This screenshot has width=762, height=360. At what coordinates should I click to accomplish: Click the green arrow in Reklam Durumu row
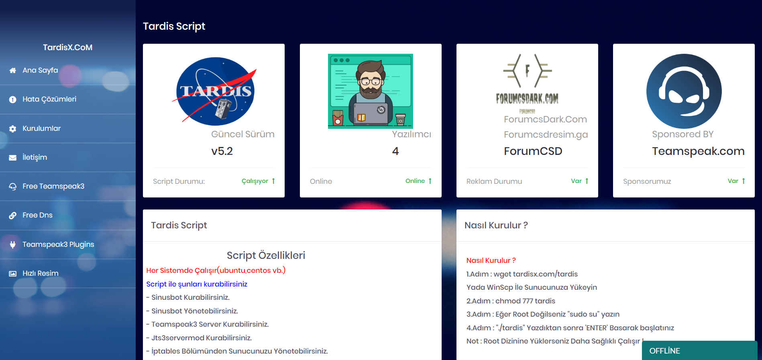(587, 181)
